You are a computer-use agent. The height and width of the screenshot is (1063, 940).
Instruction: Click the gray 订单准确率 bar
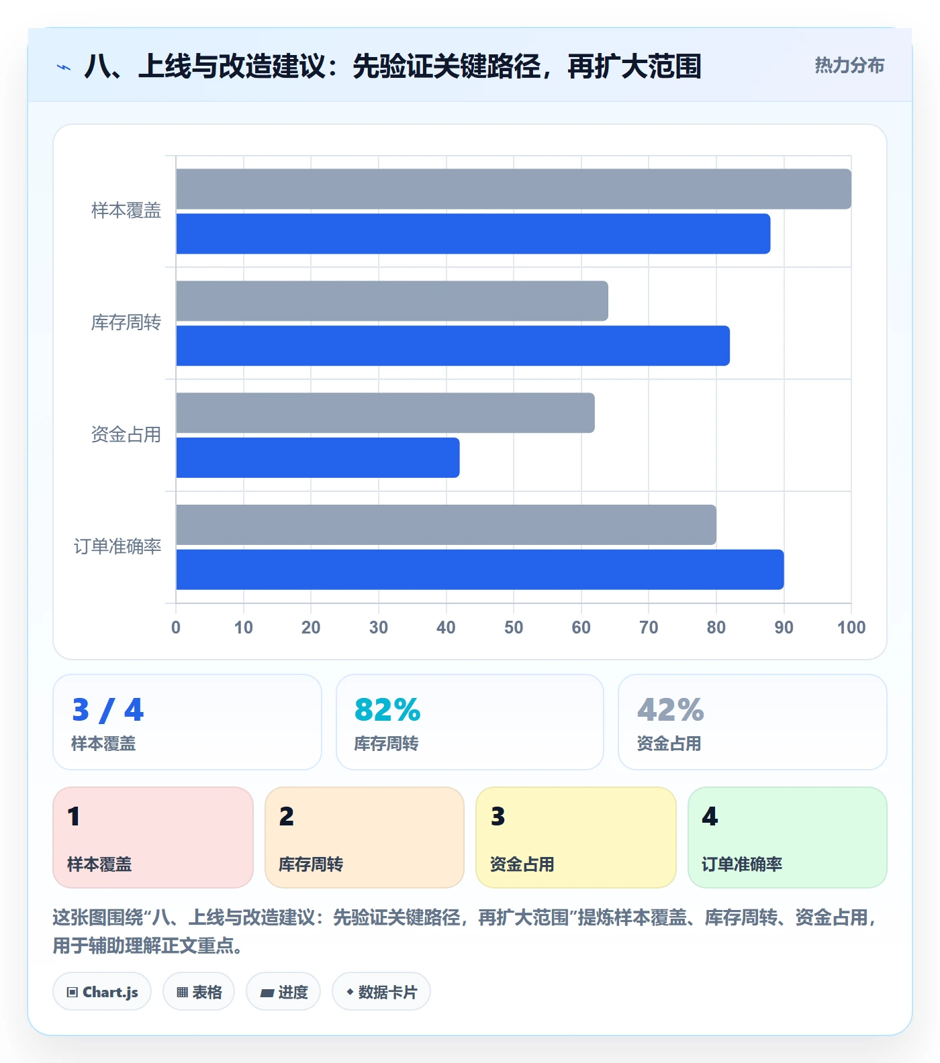[446, 525]
